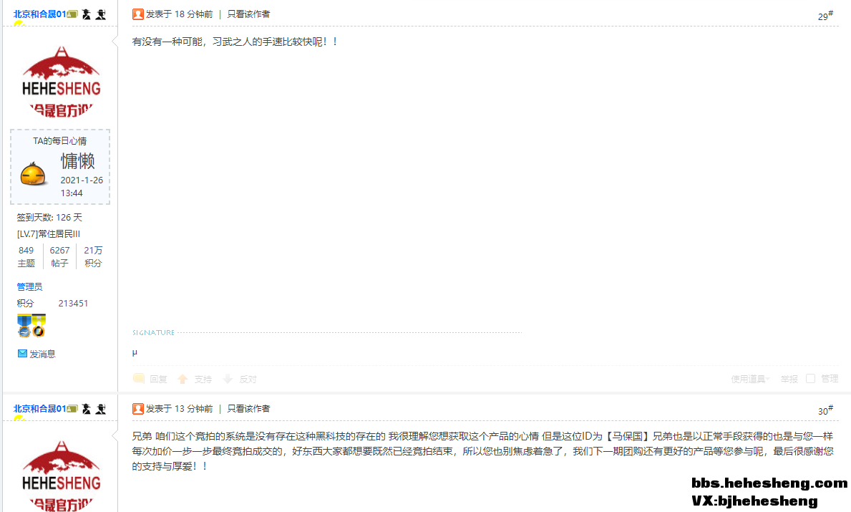
Task: Click the orange author icon on post 29
Action: (x=138, y=14)
